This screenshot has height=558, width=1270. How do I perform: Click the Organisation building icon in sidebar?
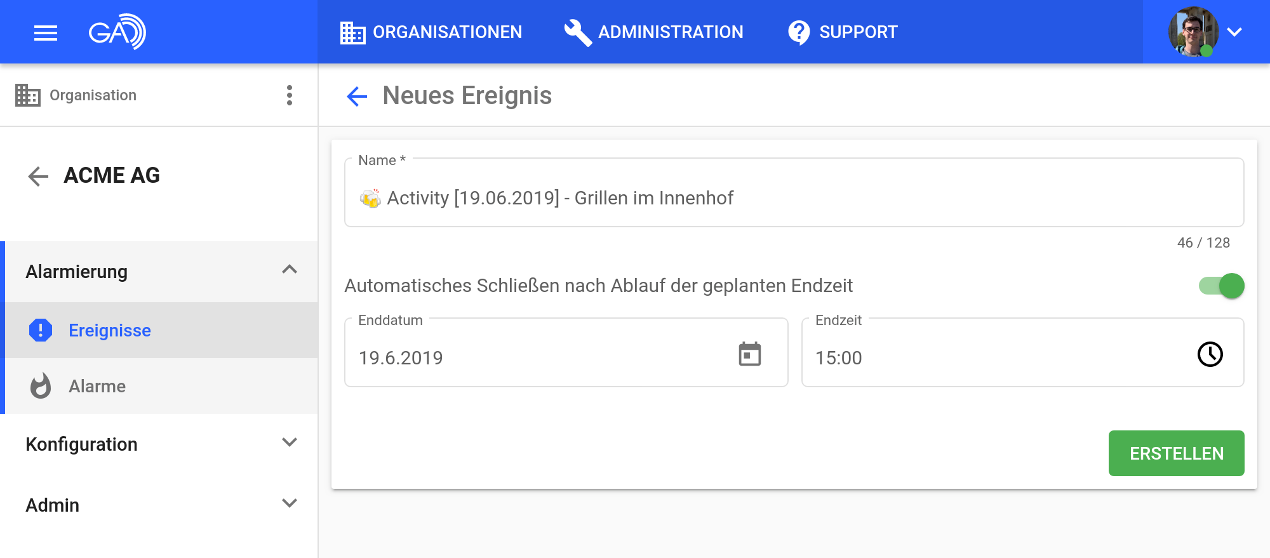pos(27,95)
